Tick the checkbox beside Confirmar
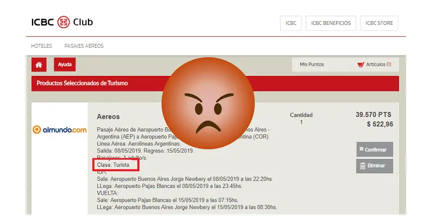Image resolution: width=436 pixels, height=220 pixels. pos(362,149)
